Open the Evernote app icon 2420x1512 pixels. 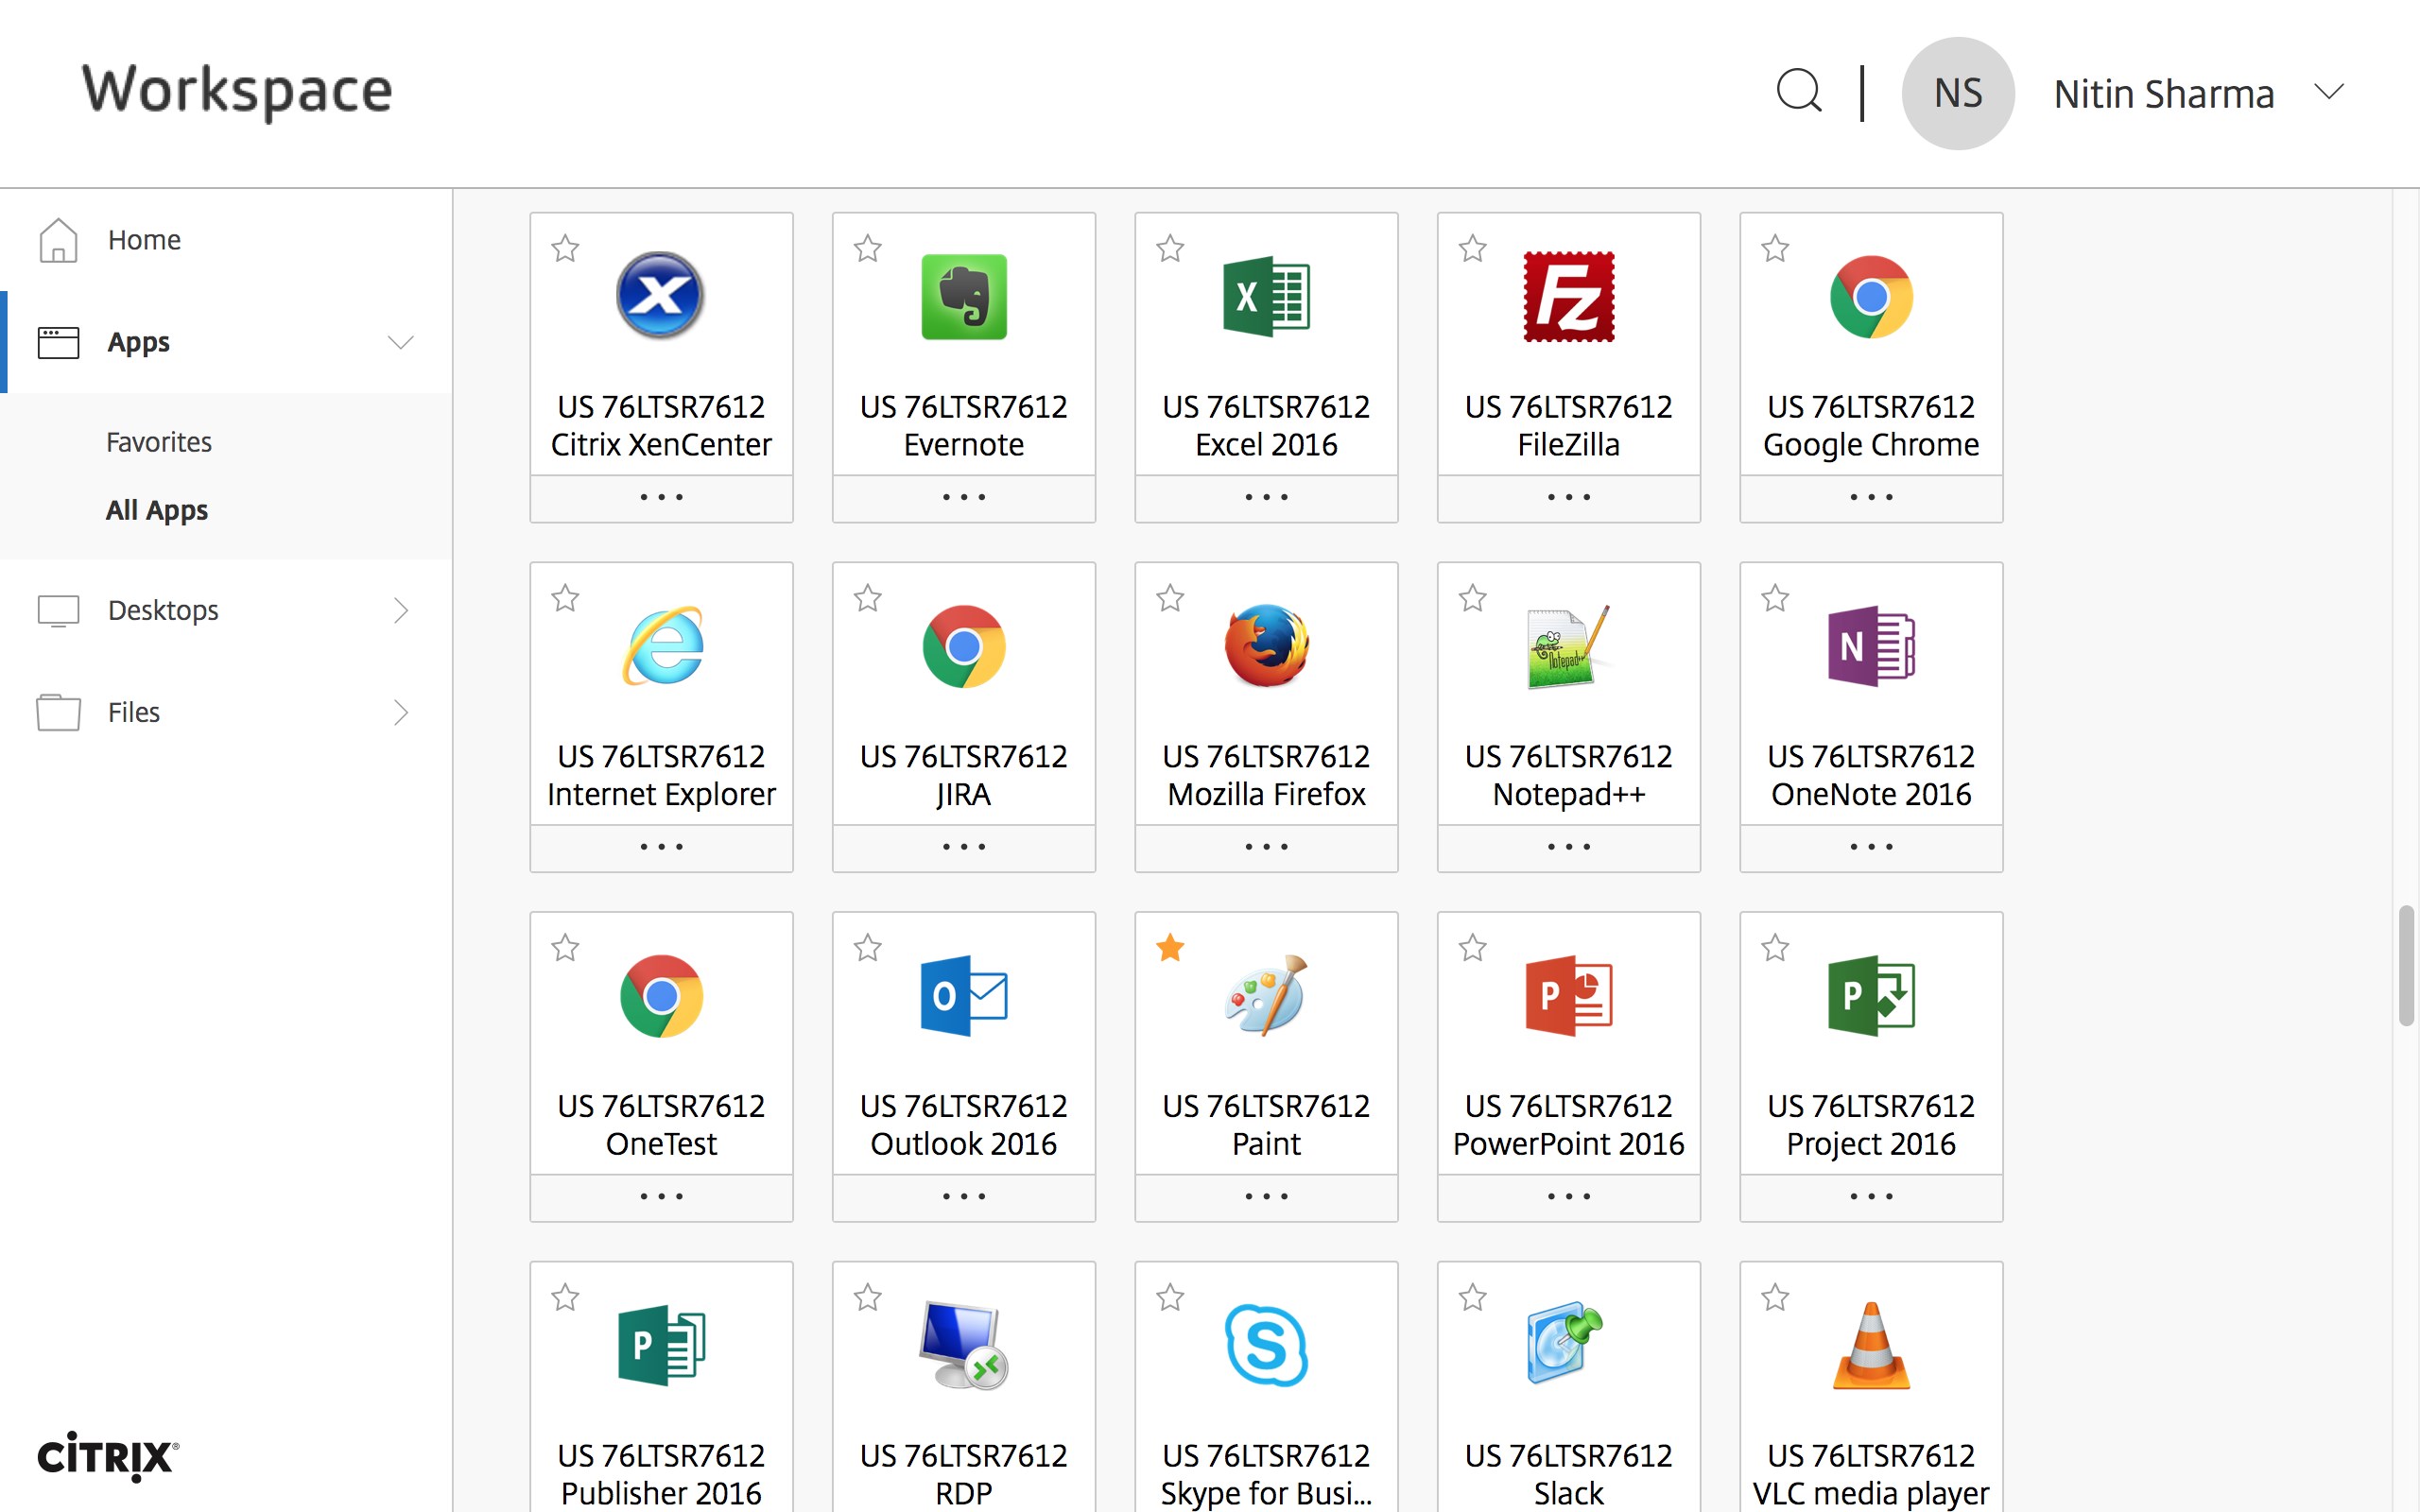point(963,296)
